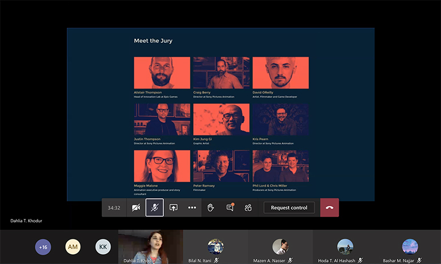Open the +16 more participants bubble

coord(43,247)
